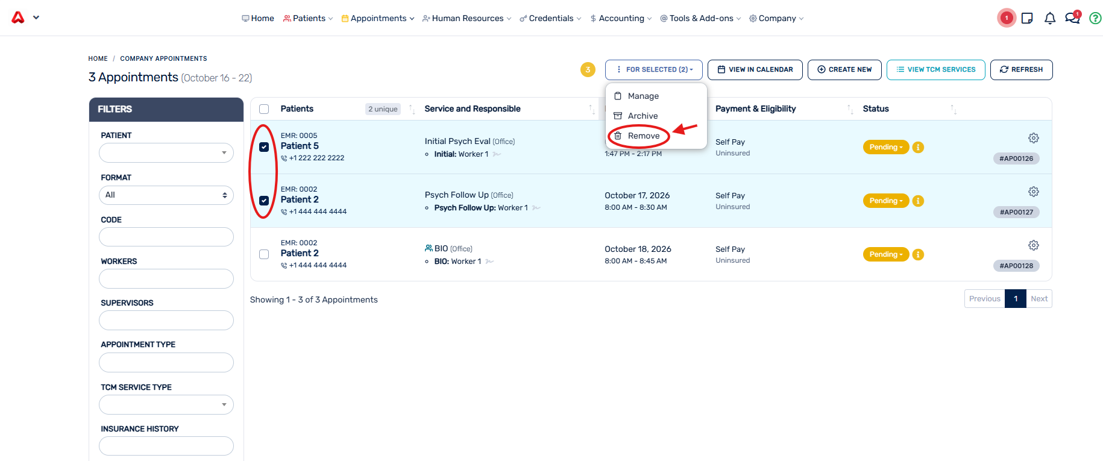Click into the Code filter input field

[x=166, y=237]
